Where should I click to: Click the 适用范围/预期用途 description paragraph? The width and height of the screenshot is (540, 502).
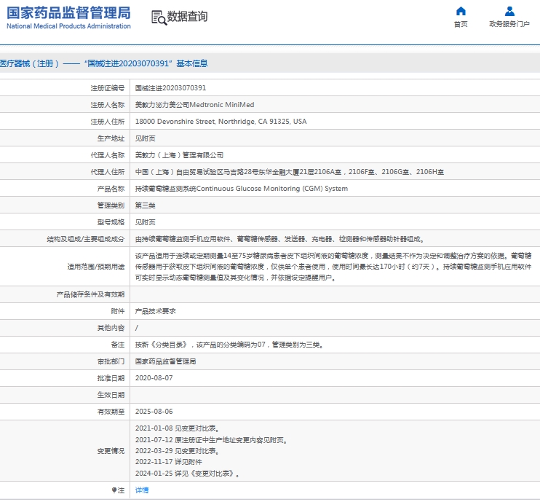pyautogui.click(x=333, y=267)
